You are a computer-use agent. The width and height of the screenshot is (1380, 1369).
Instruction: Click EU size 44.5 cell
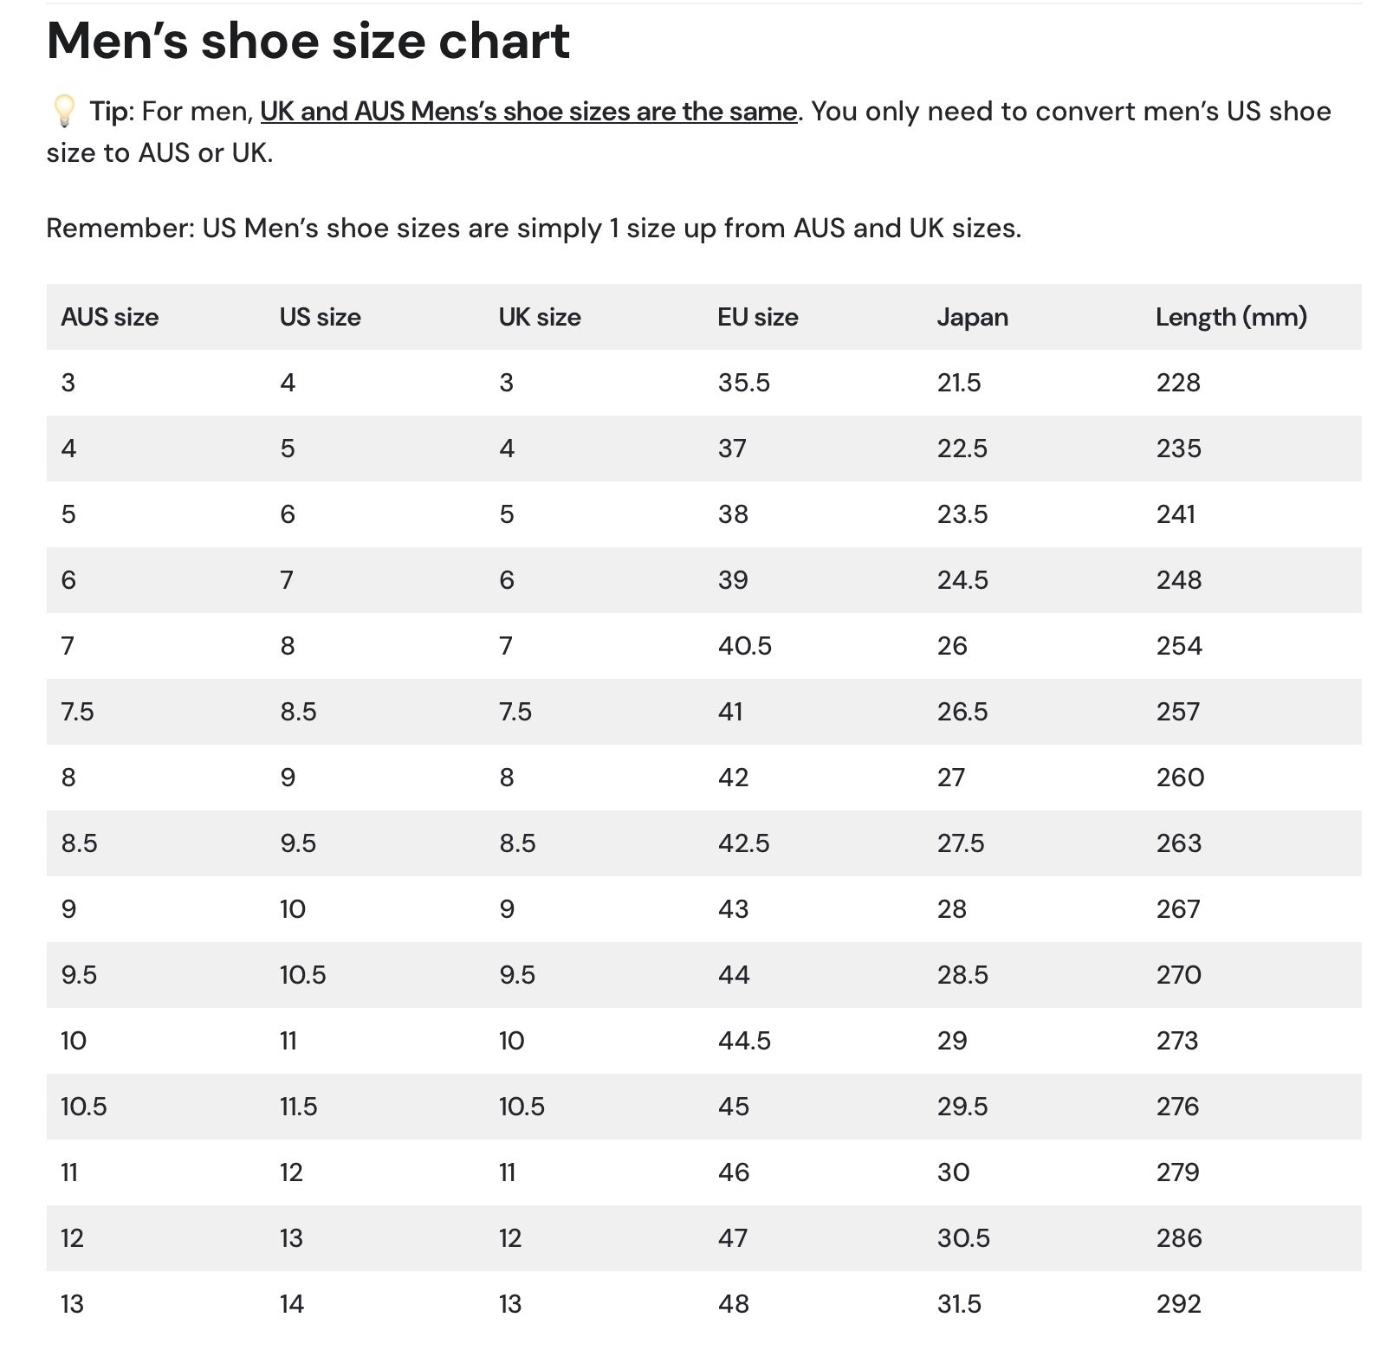click(x=743, y=1041)
